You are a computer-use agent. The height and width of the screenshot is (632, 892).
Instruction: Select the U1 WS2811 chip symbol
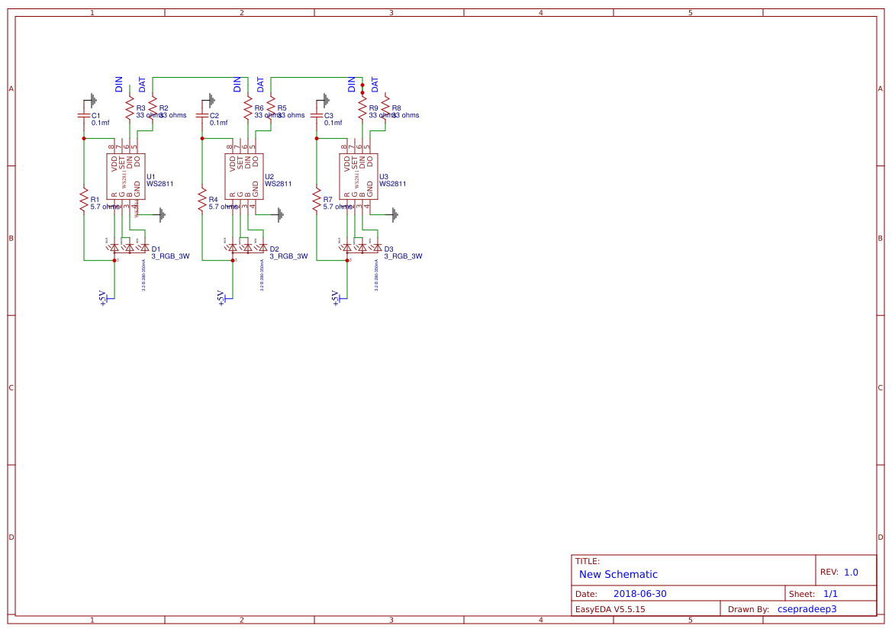(x=124, y=172)
